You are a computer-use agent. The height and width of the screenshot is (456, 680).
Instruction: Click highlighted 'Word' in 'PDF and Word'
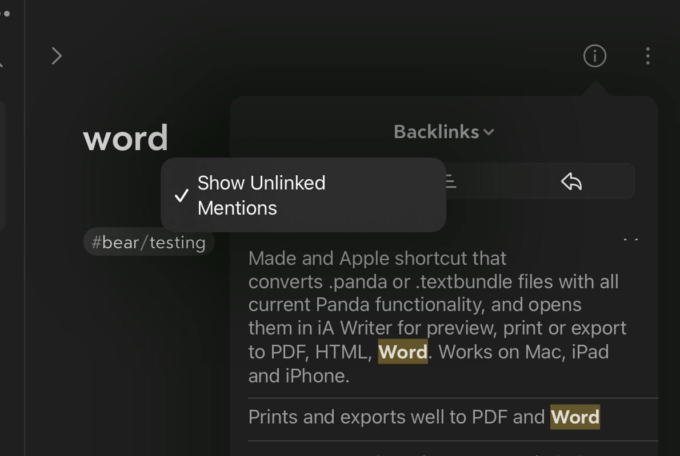coord(575,417)
